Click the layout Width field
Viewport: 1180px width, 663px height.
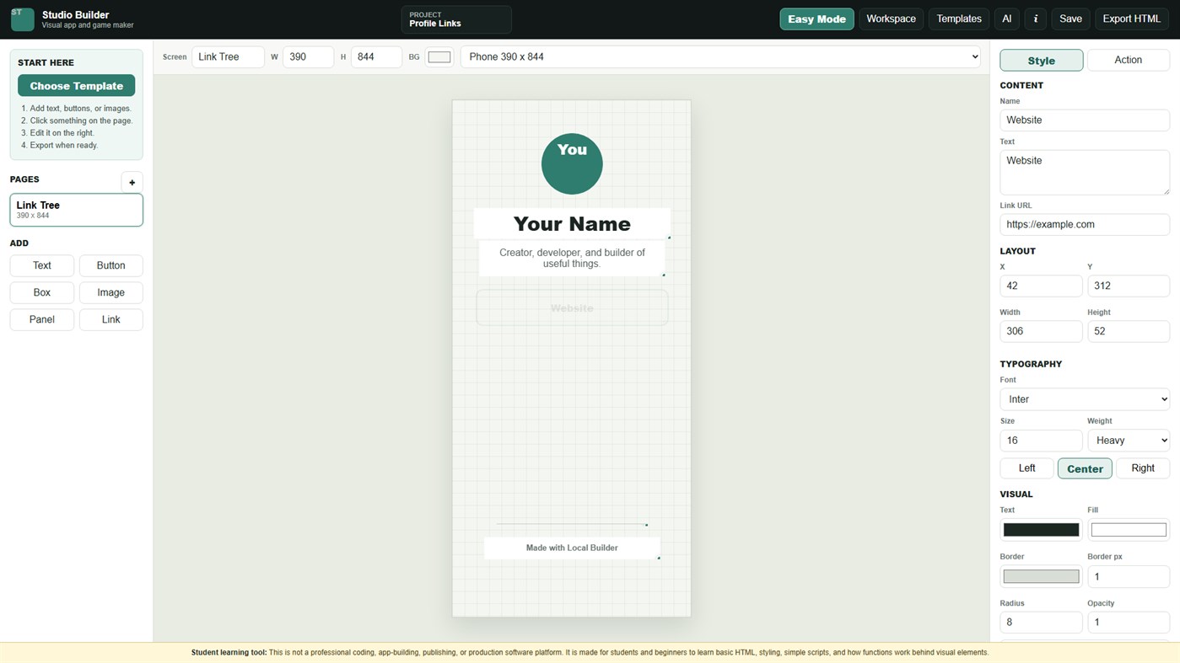point(1041,331)
